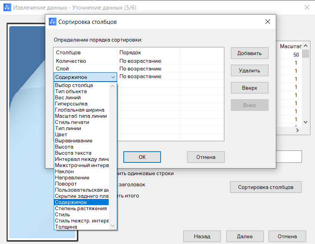Pick the Толщина list entry
The height and width of the screenshot is (244, 315).
[x=66, y=227]
